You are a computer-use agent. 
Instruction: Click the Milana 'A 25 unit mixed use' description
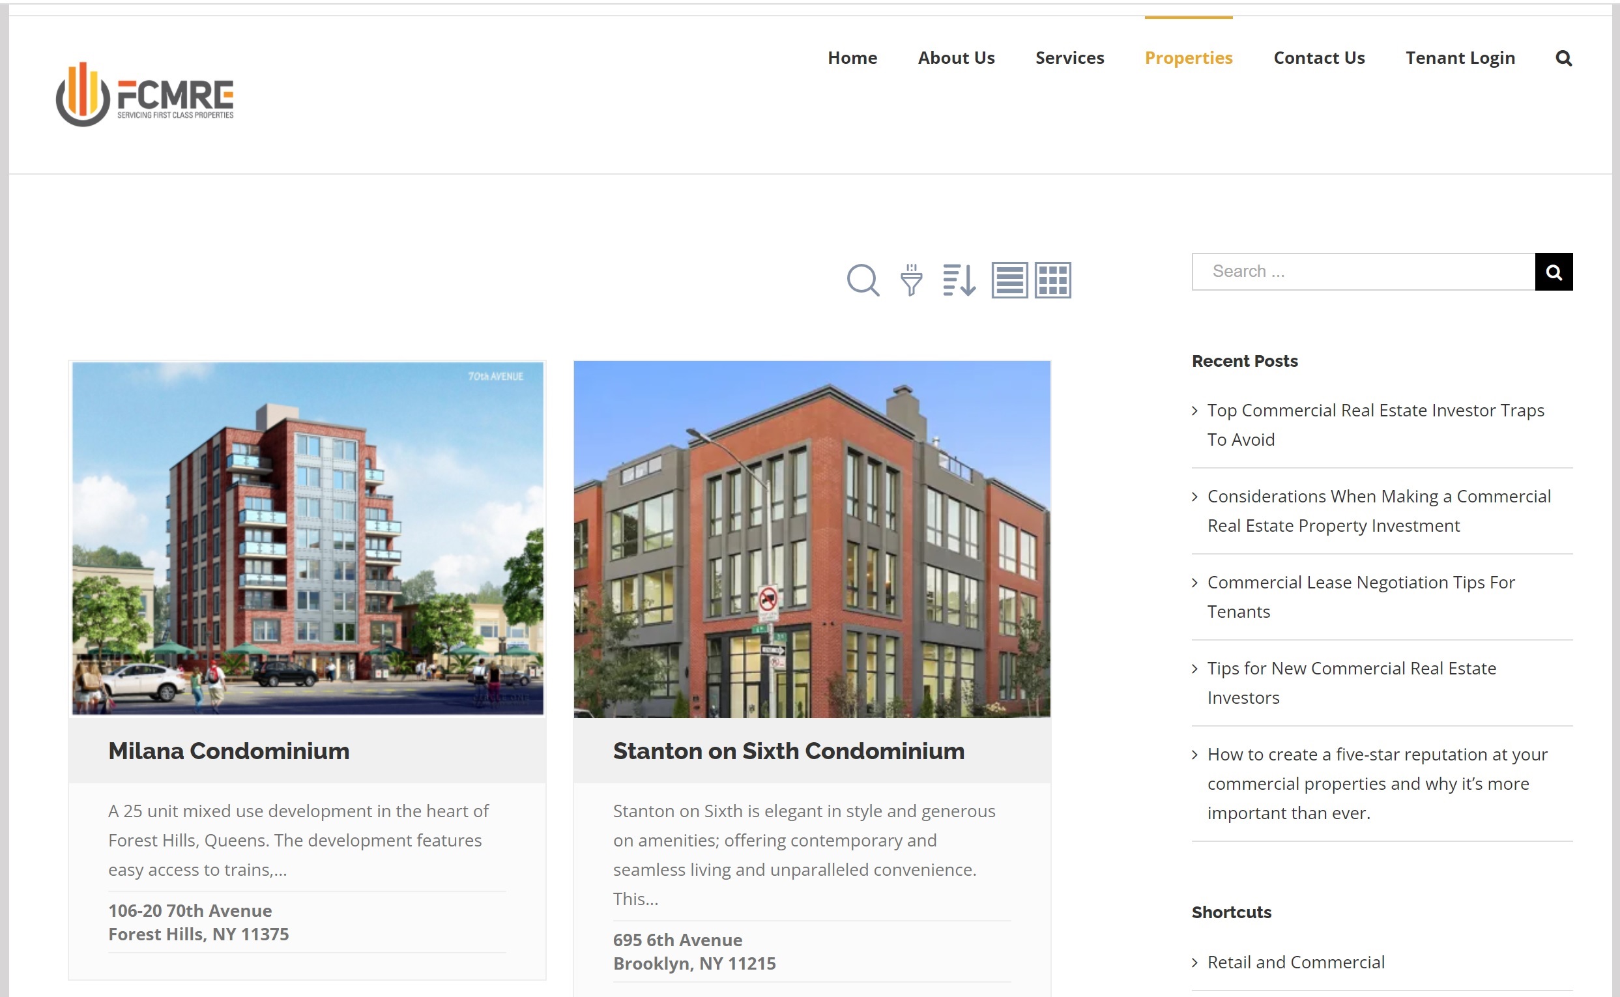[298, 840]
